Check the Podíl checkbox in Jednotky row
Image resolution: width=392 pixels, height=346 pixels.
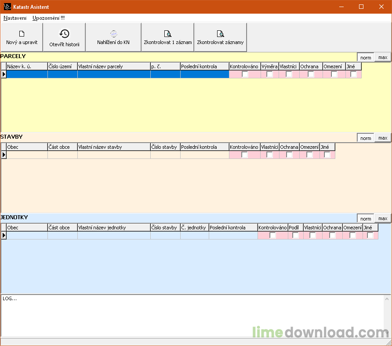coord(295,236)
